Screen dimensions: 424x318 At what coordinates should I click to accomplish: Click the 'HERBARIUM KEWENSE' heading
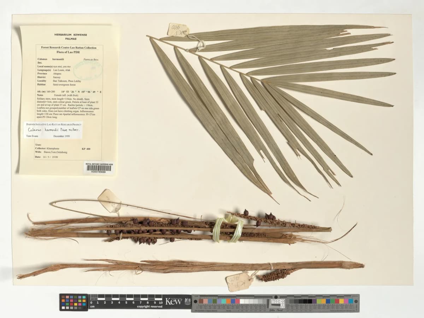click(71, 35)
